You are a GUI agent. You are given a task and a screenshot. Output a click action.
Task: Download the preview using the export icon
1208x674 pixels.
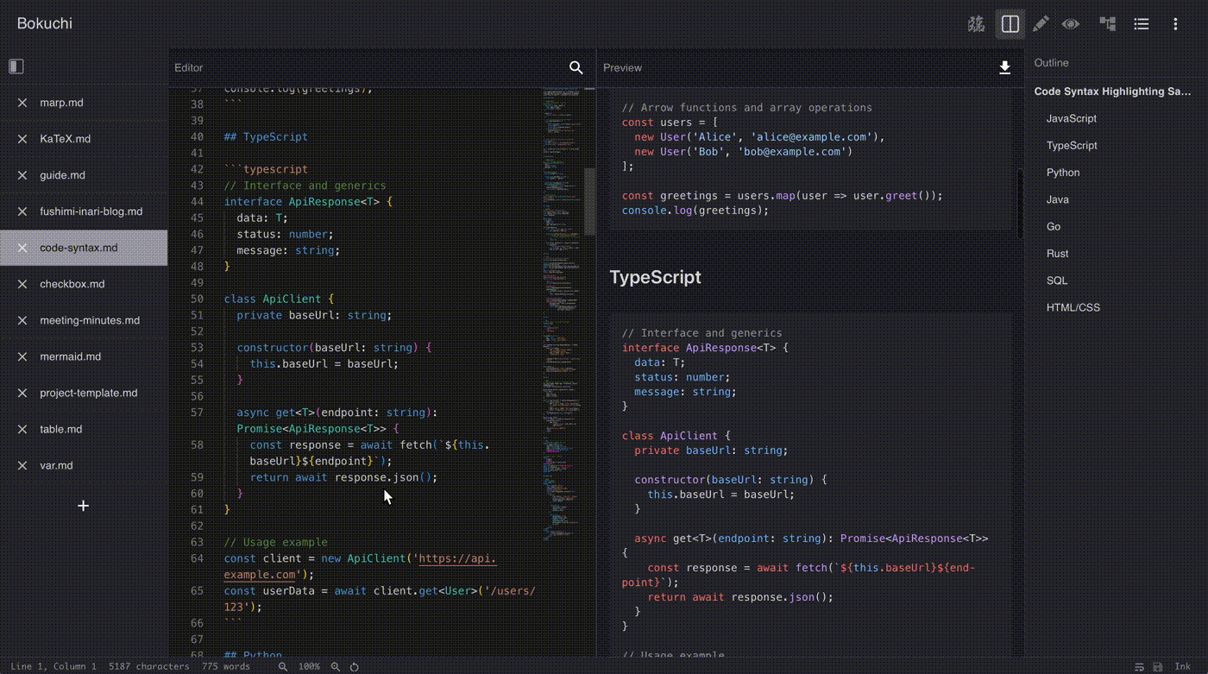click(1004, 67)
